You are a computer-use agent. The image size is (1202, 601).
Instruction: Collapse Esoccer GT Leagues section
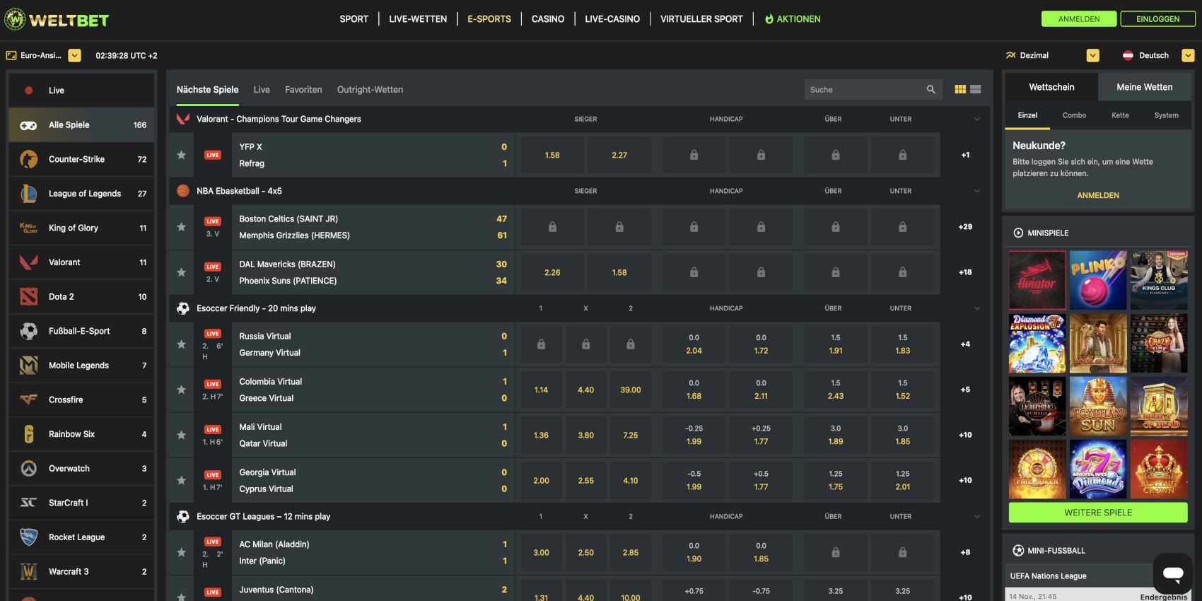pos(977,516)
